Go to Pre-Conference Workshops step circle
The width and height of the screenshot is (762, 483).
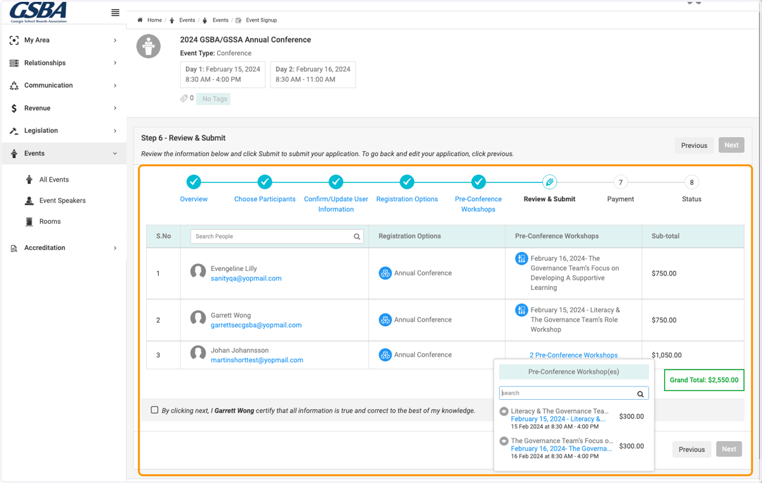(x=478, y=182)
